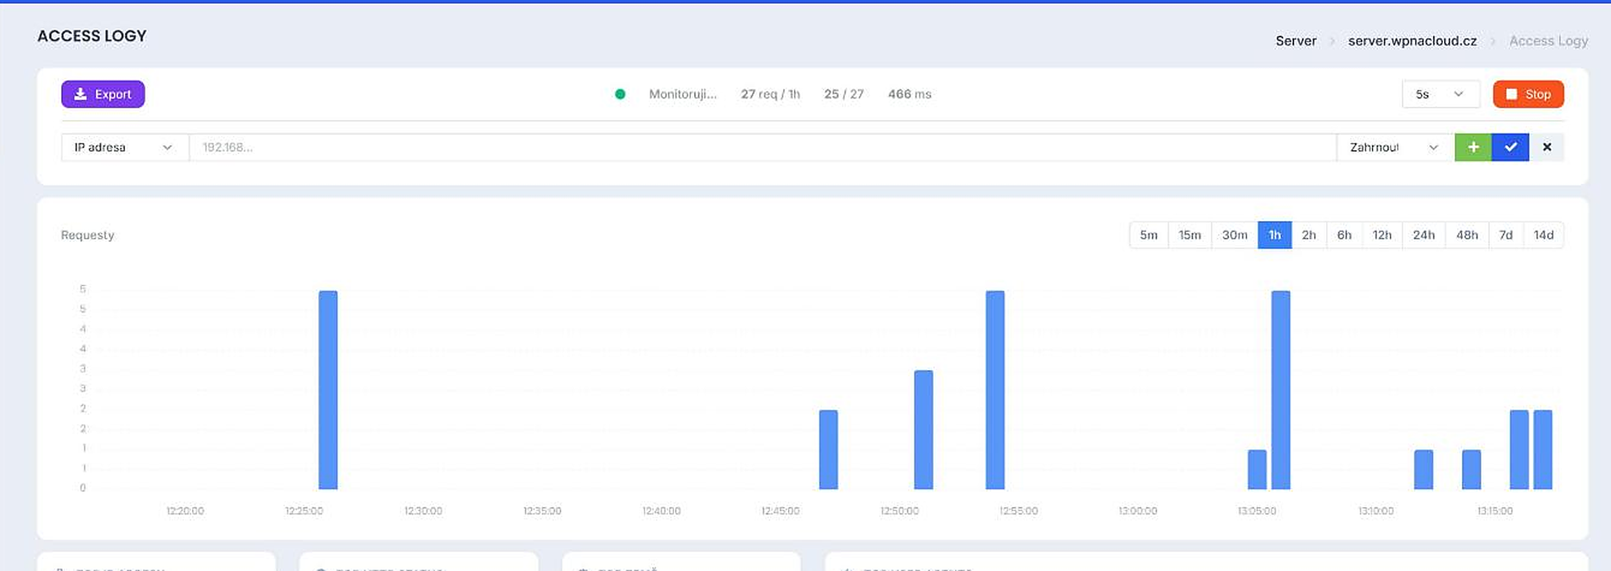Select the 12h time range
This screenshot has height=571, width=1611.
(x=1382, y=235)
